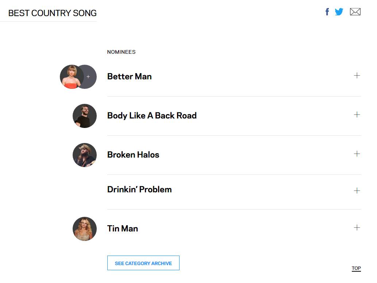This screenshot has height=283, width=377.
Task: Click Tin Man artist thumbnail
Action: click(85, 229)
